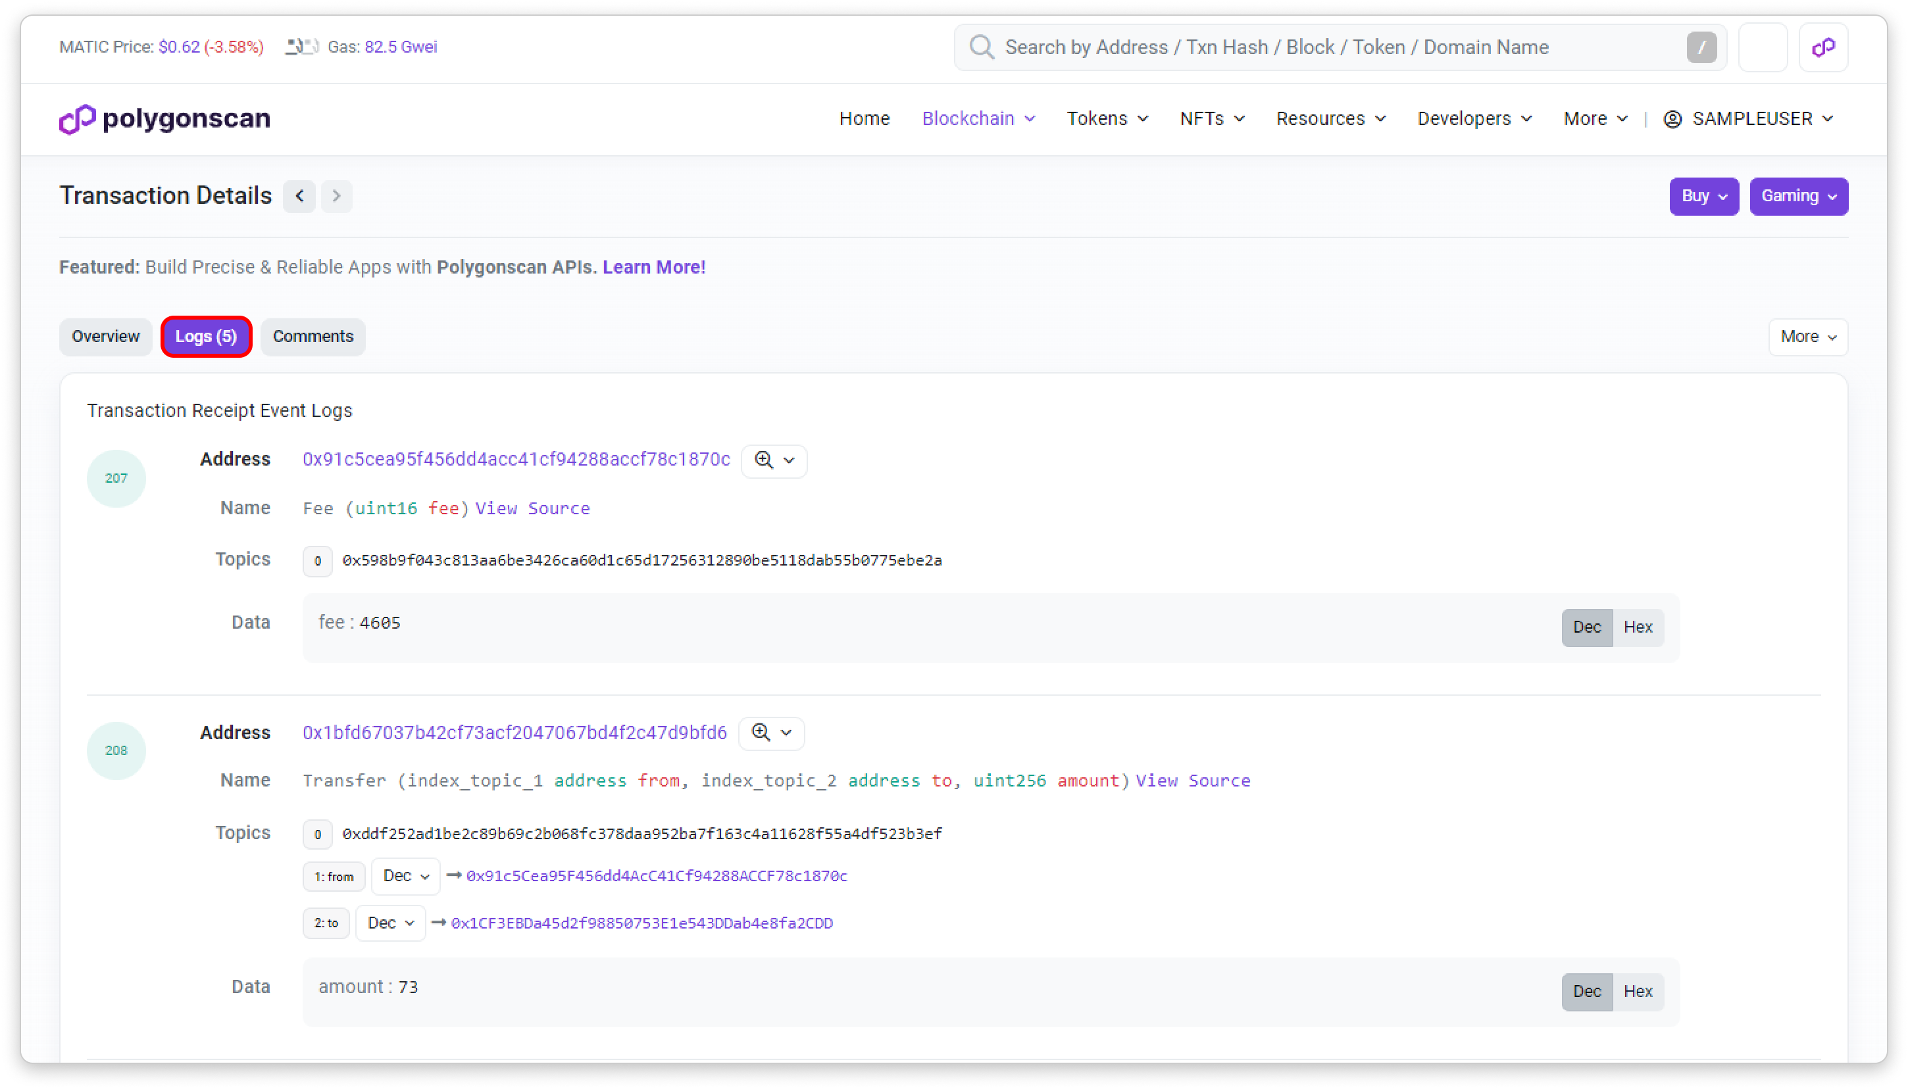View Source for Fee event

[533, 508]
